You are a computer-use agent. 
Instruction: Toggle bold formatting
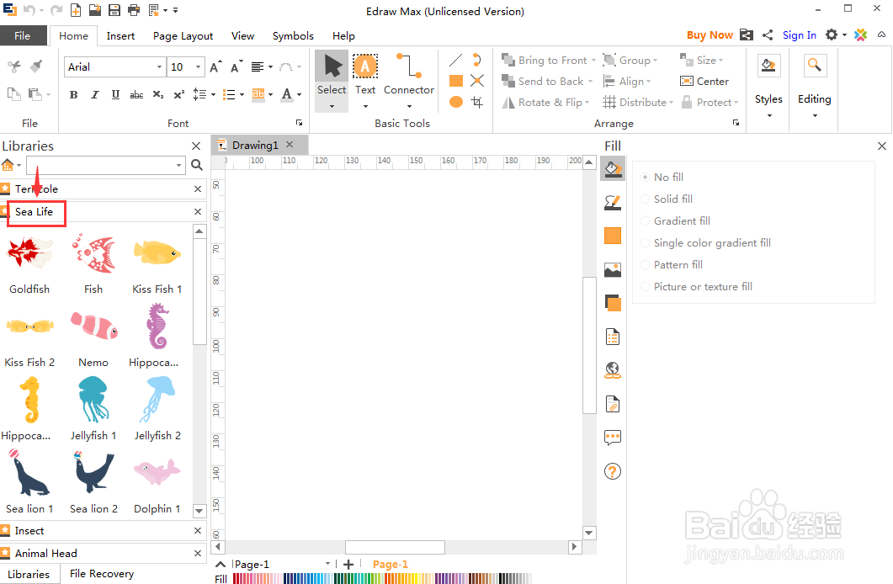(x=73, y=94)
